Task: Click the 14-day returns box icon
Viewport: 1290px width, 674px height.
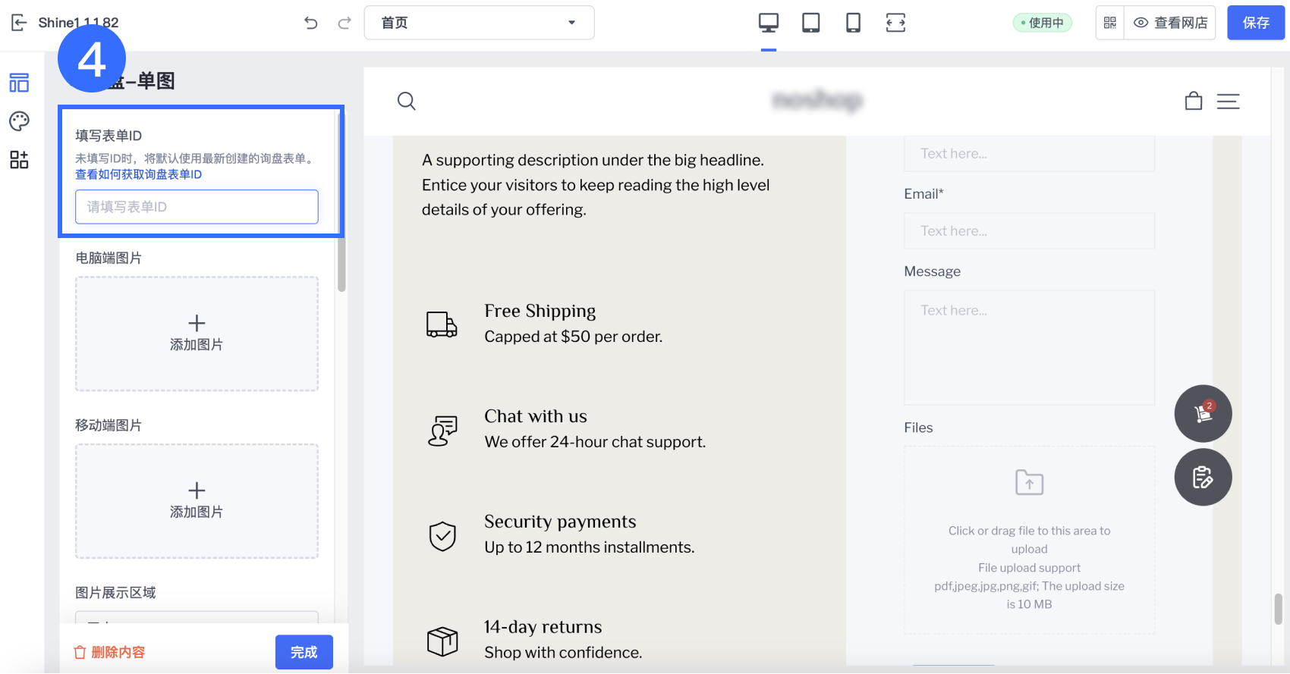Action: click(442, 641)
